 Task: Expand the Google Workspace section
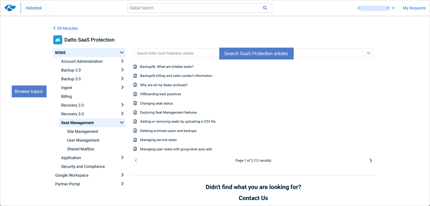click(122, 175)
